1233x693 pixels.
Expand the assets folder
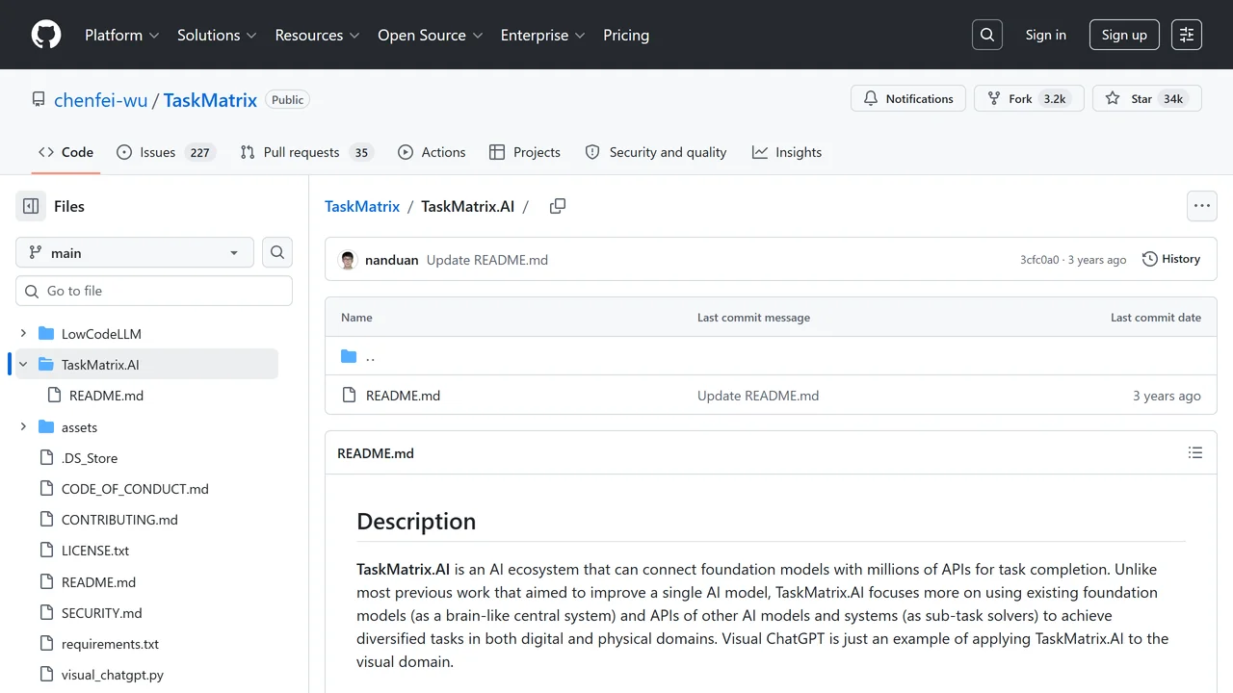click(23, 427)
